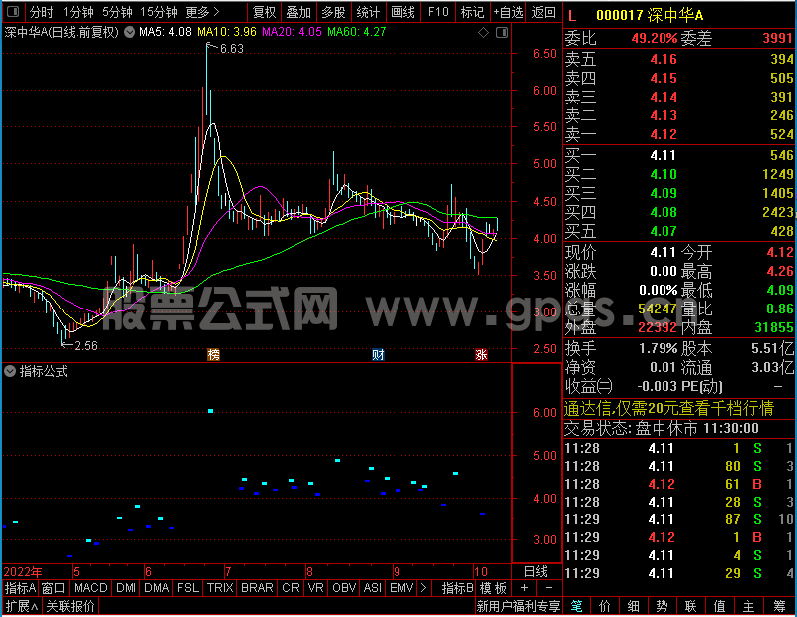Add stock with +自选 button
Image resolution: width=797 pixels, height=617 pixels.
[508, 12]
